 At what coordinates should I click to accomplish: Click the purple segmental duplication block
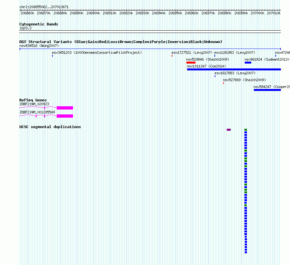229,130
